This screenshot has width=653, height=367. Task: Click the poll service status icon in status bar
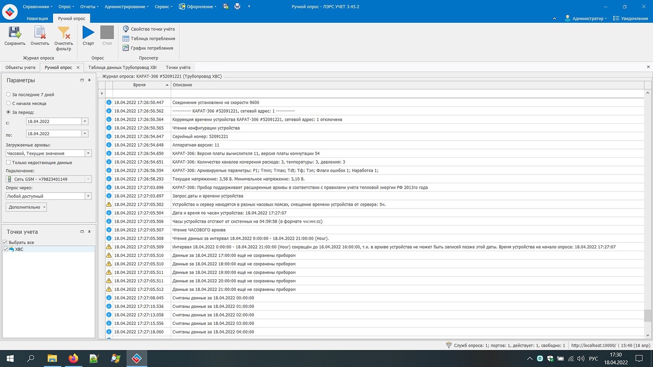pos(449,345)
